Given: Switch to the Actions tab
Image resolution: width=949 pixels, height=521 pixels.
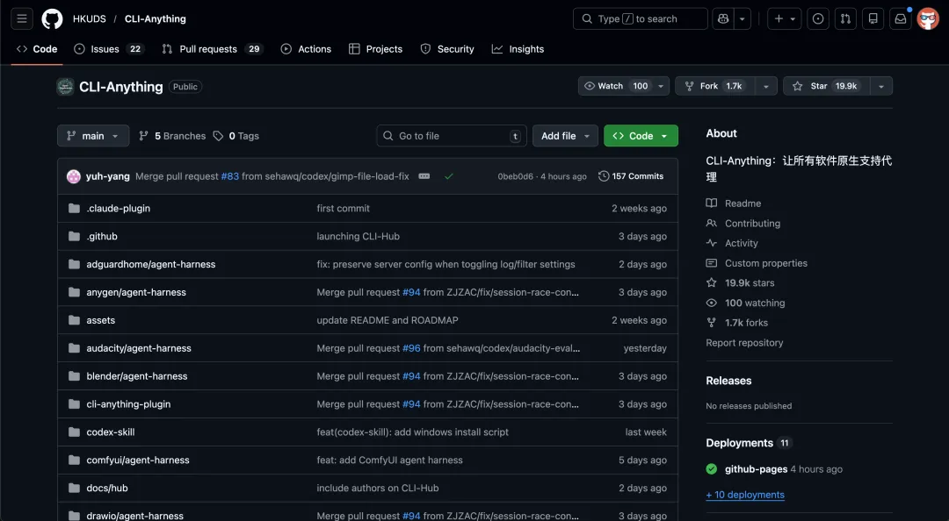Looking at the screenshot, I should (x=307, y=49).
